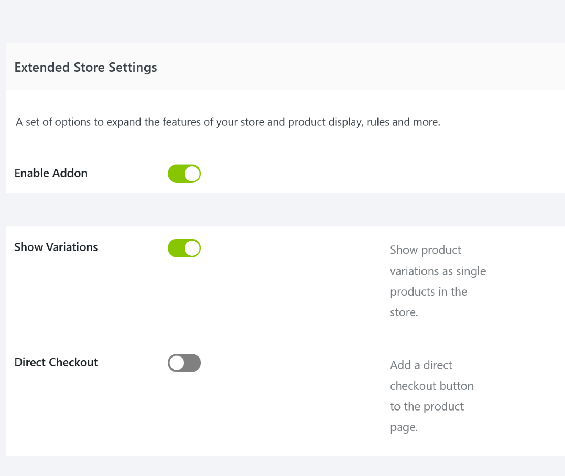
Task: Click the "Show product variations" help text
Action: click(x=425, y=250)
